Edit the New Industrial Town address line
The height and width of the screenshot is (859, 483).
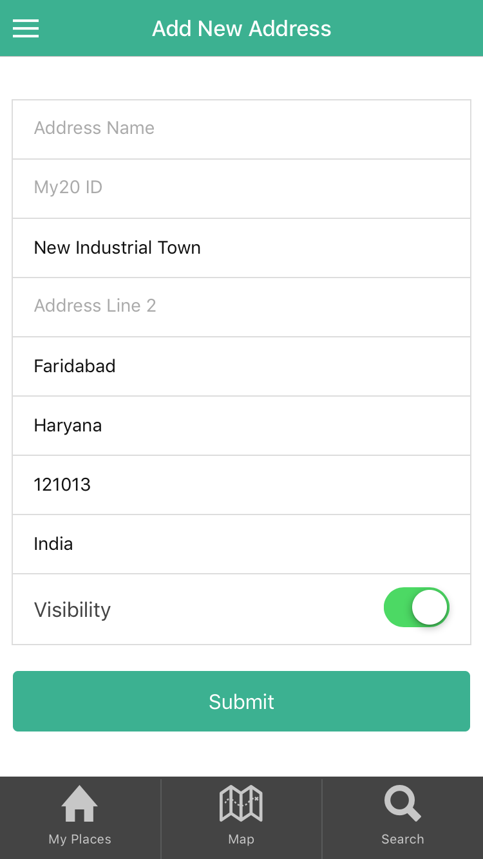pyautogui.click(x=241, y=248)
